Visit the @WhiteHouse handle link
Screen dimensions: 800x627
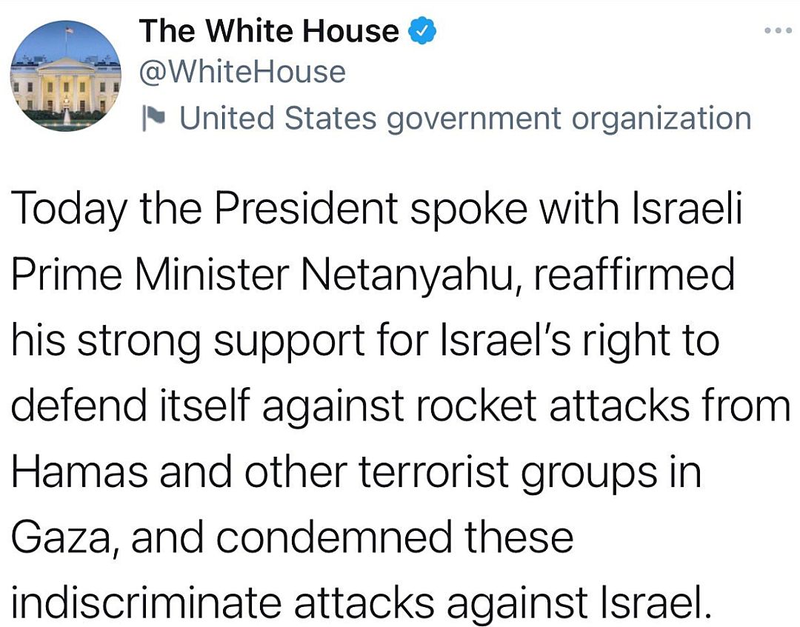point(242,72)
